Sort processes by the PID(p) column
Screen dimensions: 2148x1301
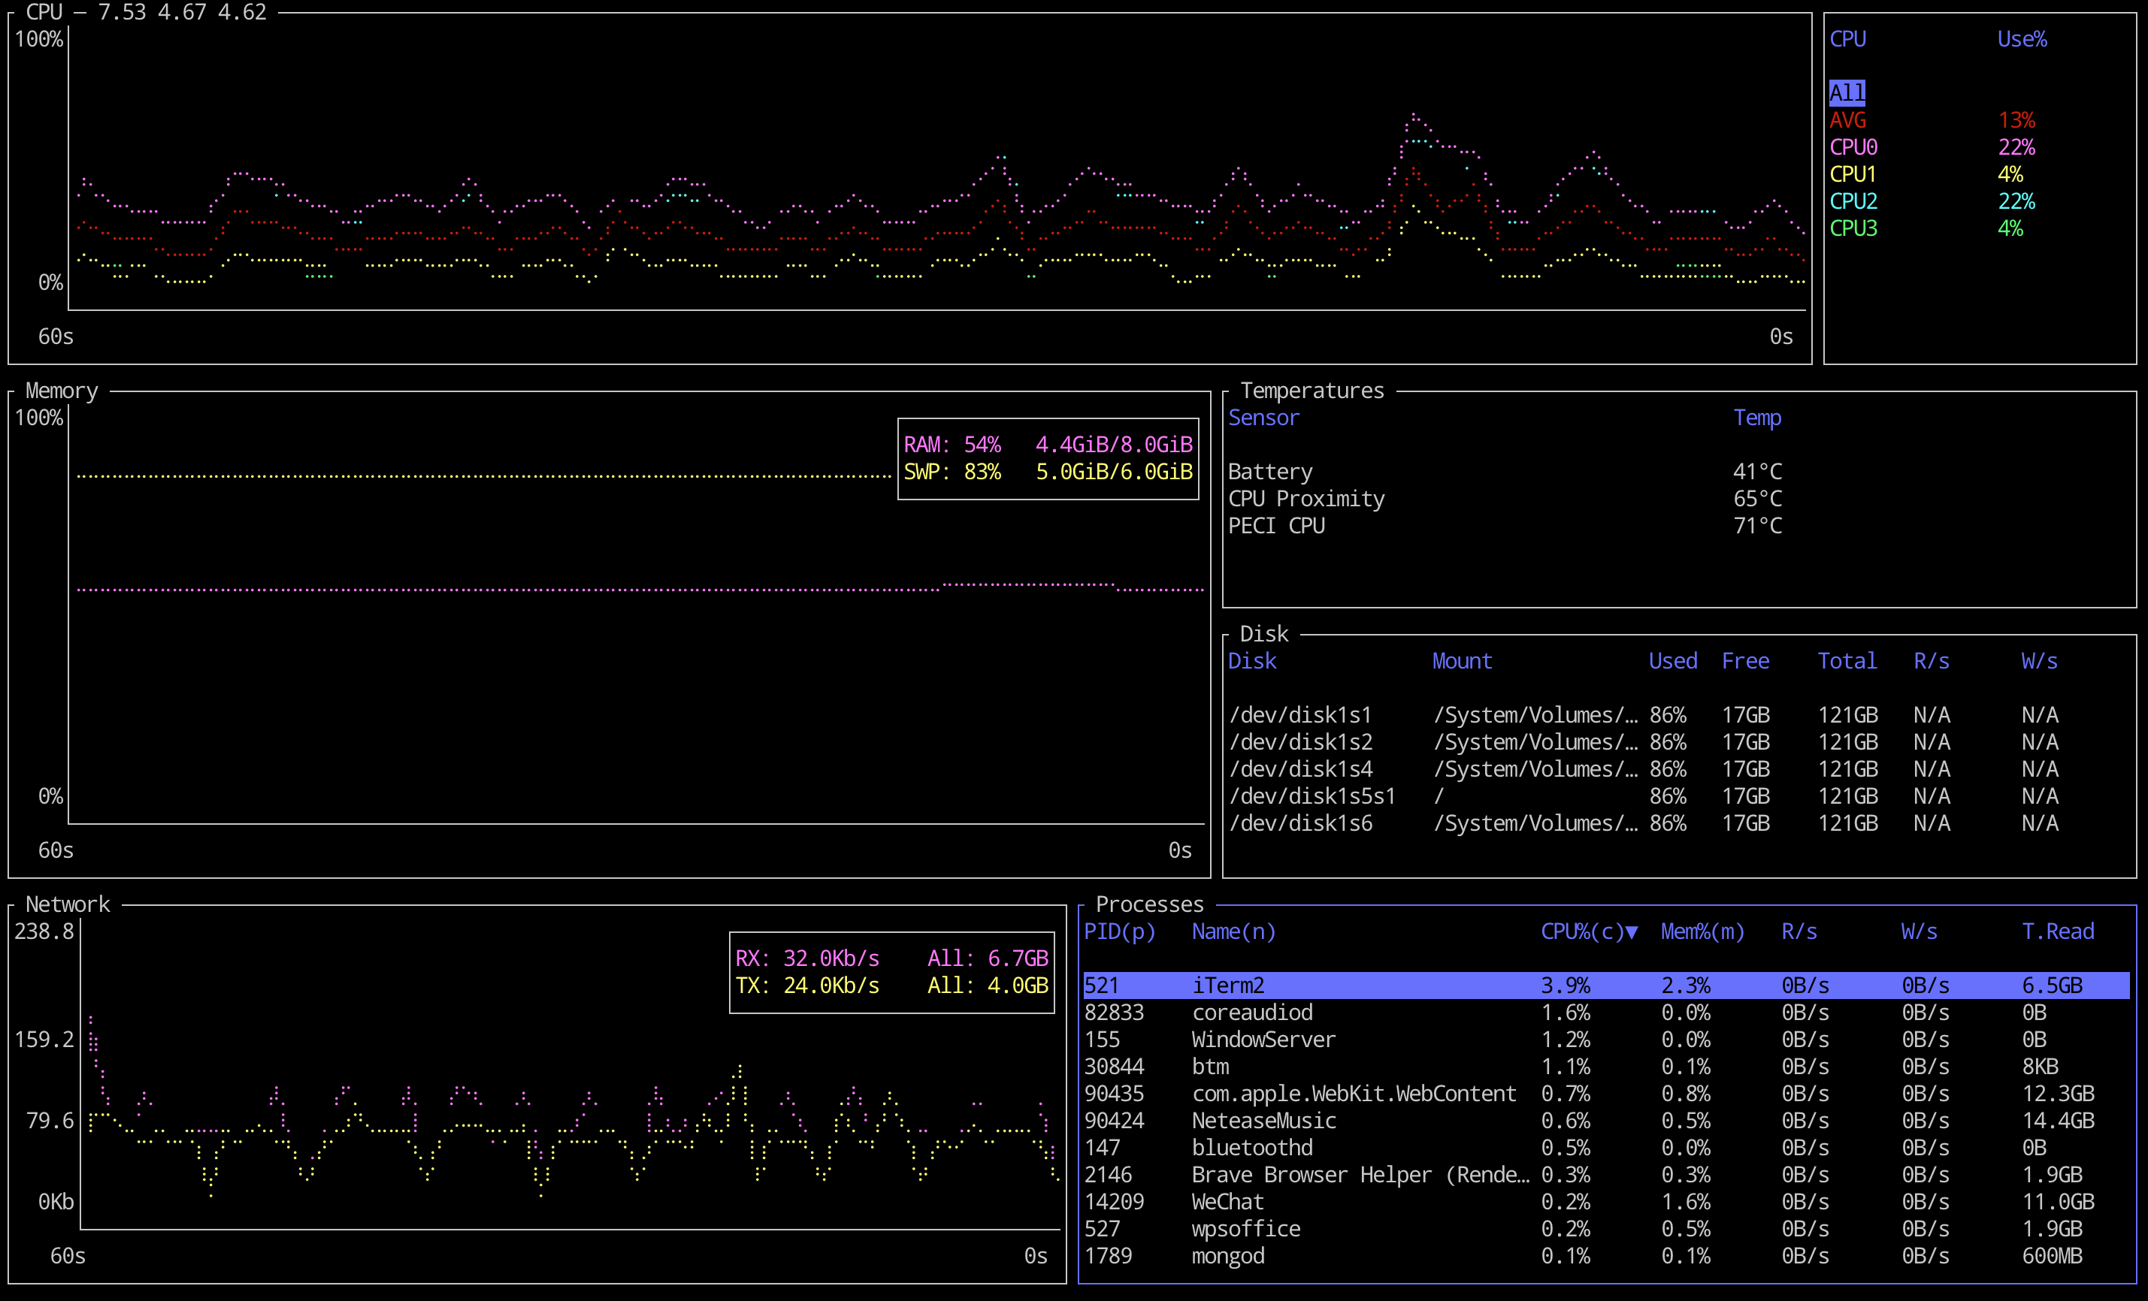tap(1119, 931)
